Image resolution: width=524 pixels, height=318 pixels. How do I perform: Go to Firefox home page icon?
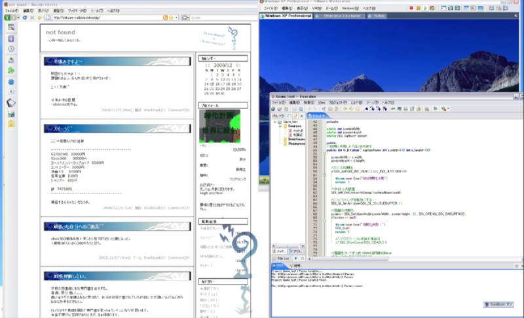click(39, 18)
